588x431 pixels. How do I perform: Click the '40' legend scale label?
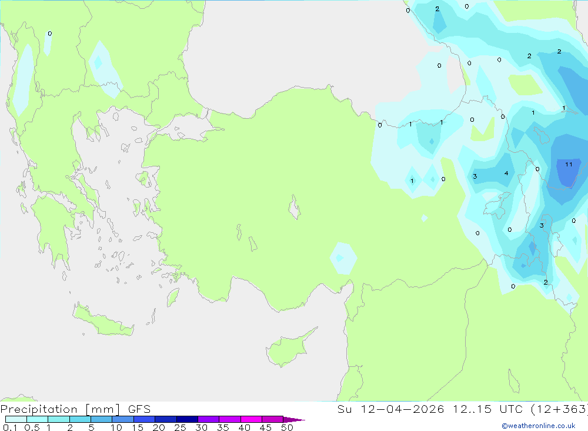coord(245,427)
